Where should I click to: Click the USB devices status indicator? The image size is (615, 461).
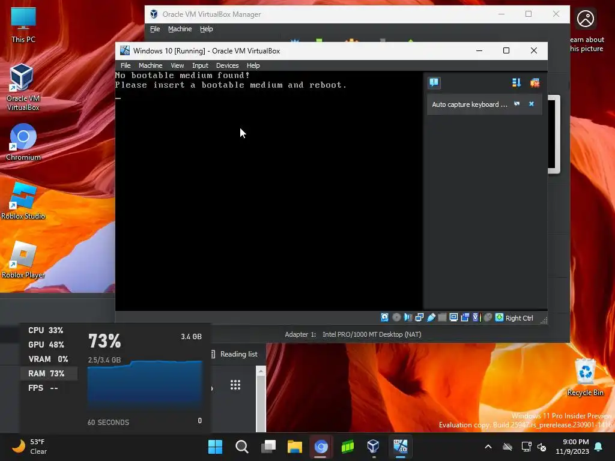click(431, 318)
